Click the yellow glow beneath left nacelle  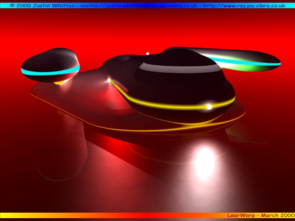tap(59, 83)
